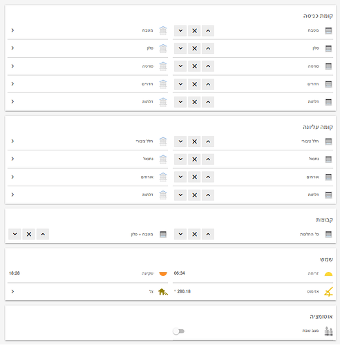Raise the סלון blind with up arrow
This screenshot has width=340, height=345.
(208, 48)
